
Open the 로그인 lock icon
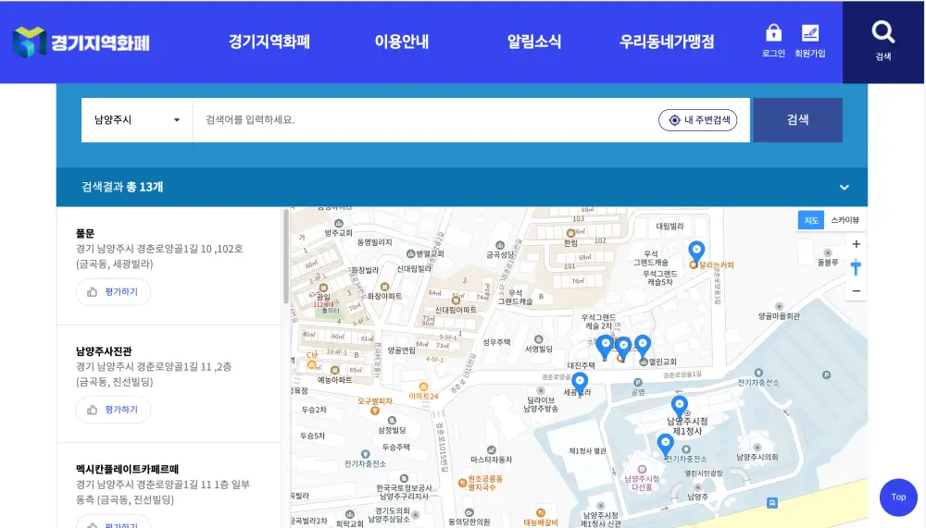773,40
